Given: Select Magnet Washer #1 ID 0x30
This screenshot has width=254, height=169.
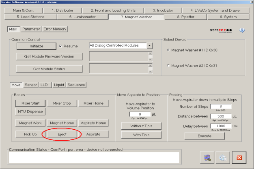Looking at the screenshot, I should click(x=168, y=50).
